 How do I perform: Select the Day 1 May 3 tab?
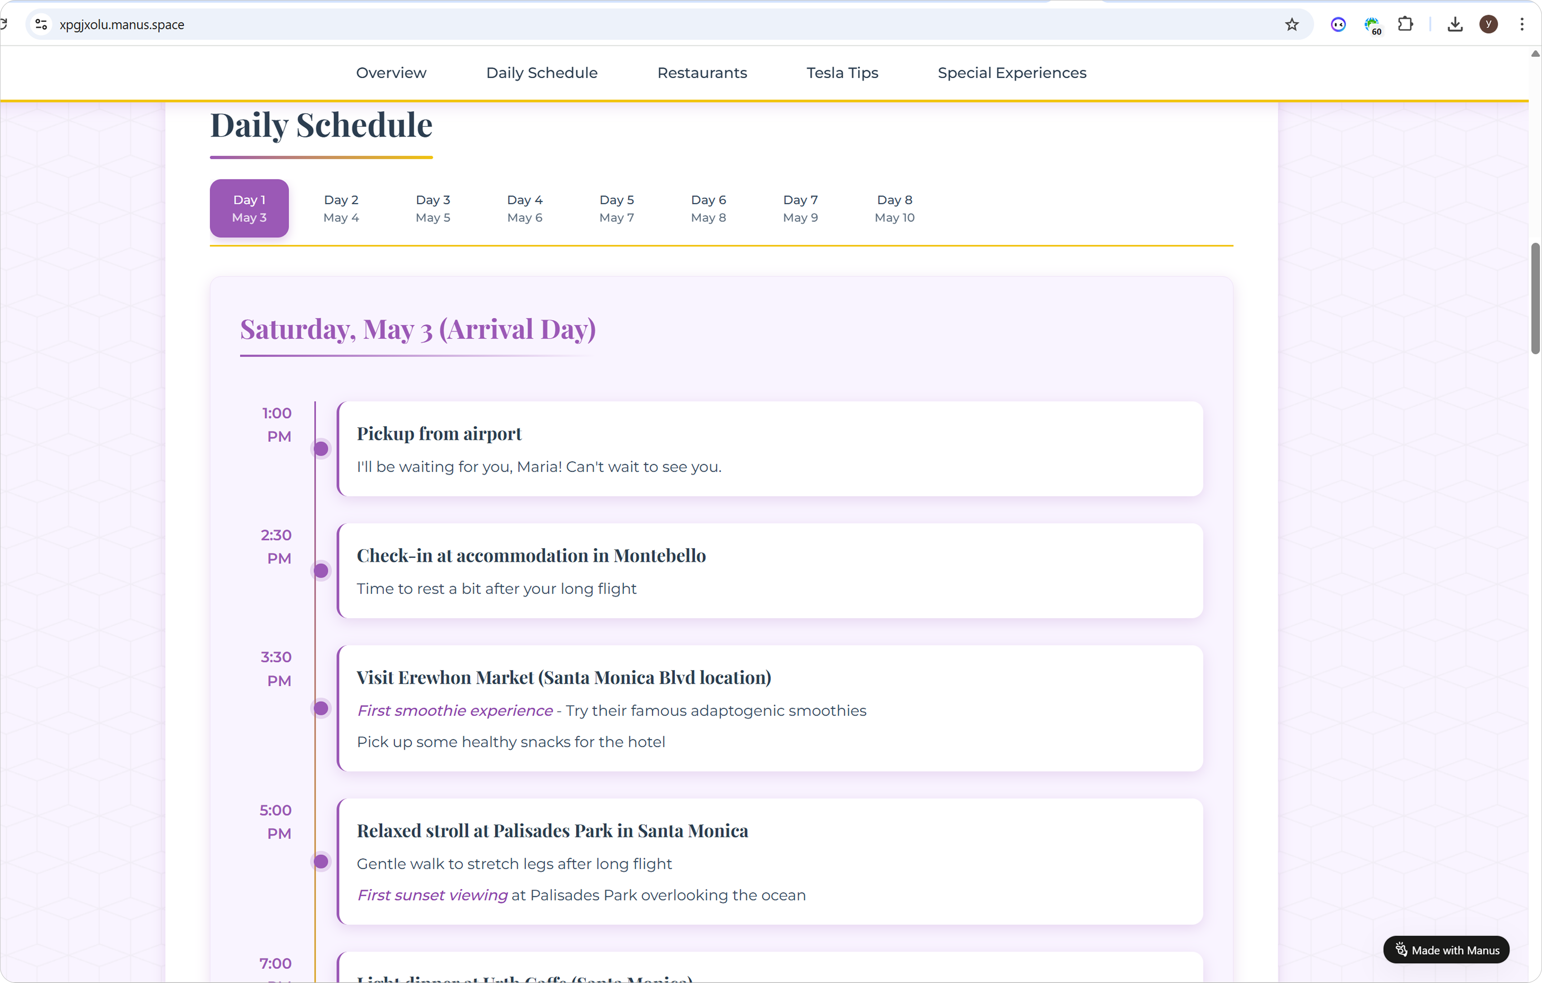tap(249, 208)
